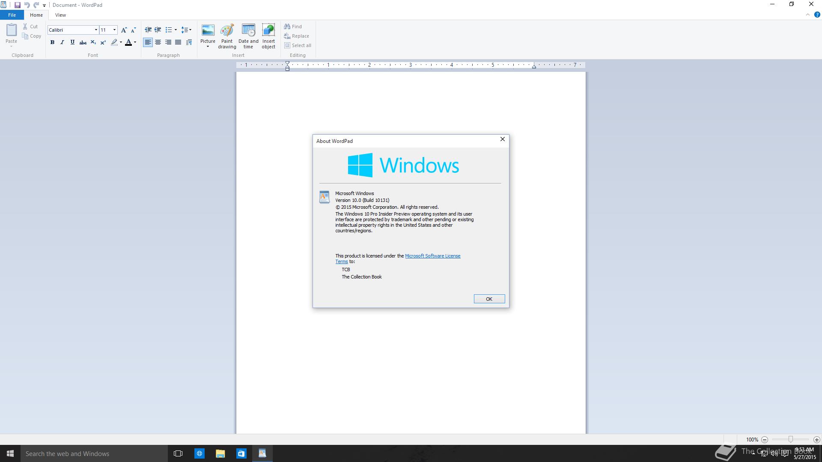Viewport: 822px width, 462px height.
Task: Click the Redo arrow in the title bar
Action: click(x=36, y=5)
